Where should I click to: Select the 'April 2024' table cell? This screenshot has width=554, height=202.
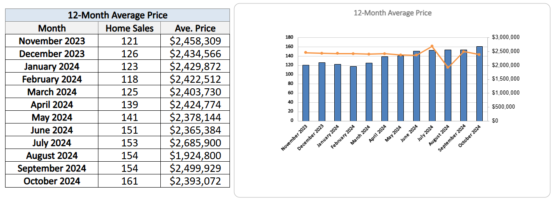52,104
